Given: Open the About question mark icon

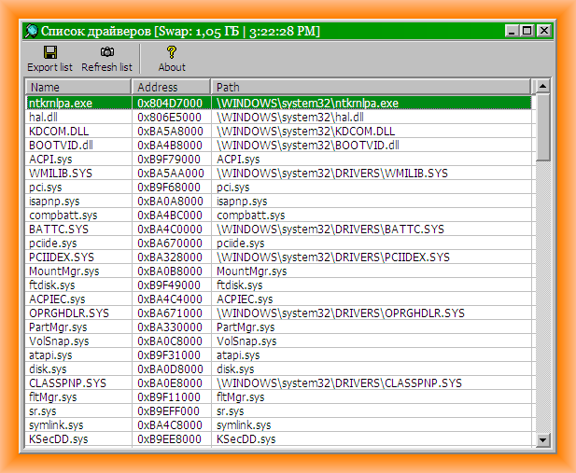Looking at the screenshot, I should [172, 52].
